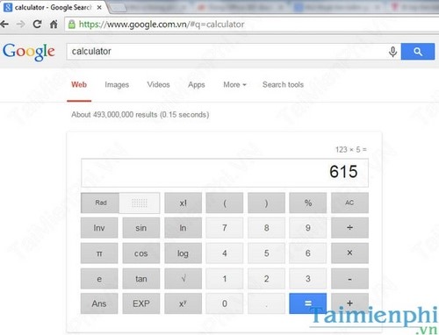Click the sin function key
Image resolution: width=439 pixels, height=335 pixels.
[141, 228]
